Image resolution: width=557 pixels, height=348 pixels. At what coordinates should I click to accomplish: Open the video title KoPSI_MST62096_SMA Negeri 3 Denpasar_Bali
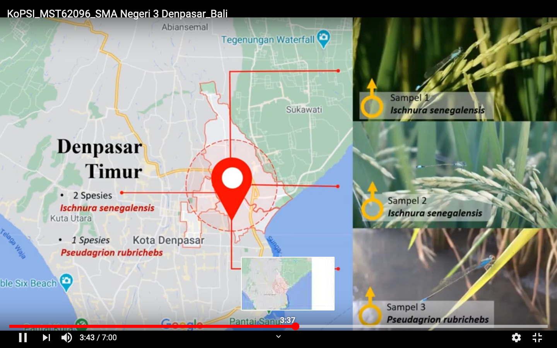point(117,14)
